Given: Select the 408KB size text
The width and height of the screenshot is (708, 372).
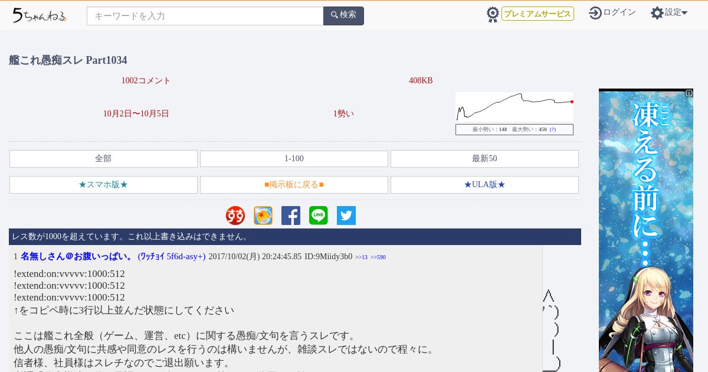Looking at the screenshot, I should pyautogui.click(x=421, y=81).
